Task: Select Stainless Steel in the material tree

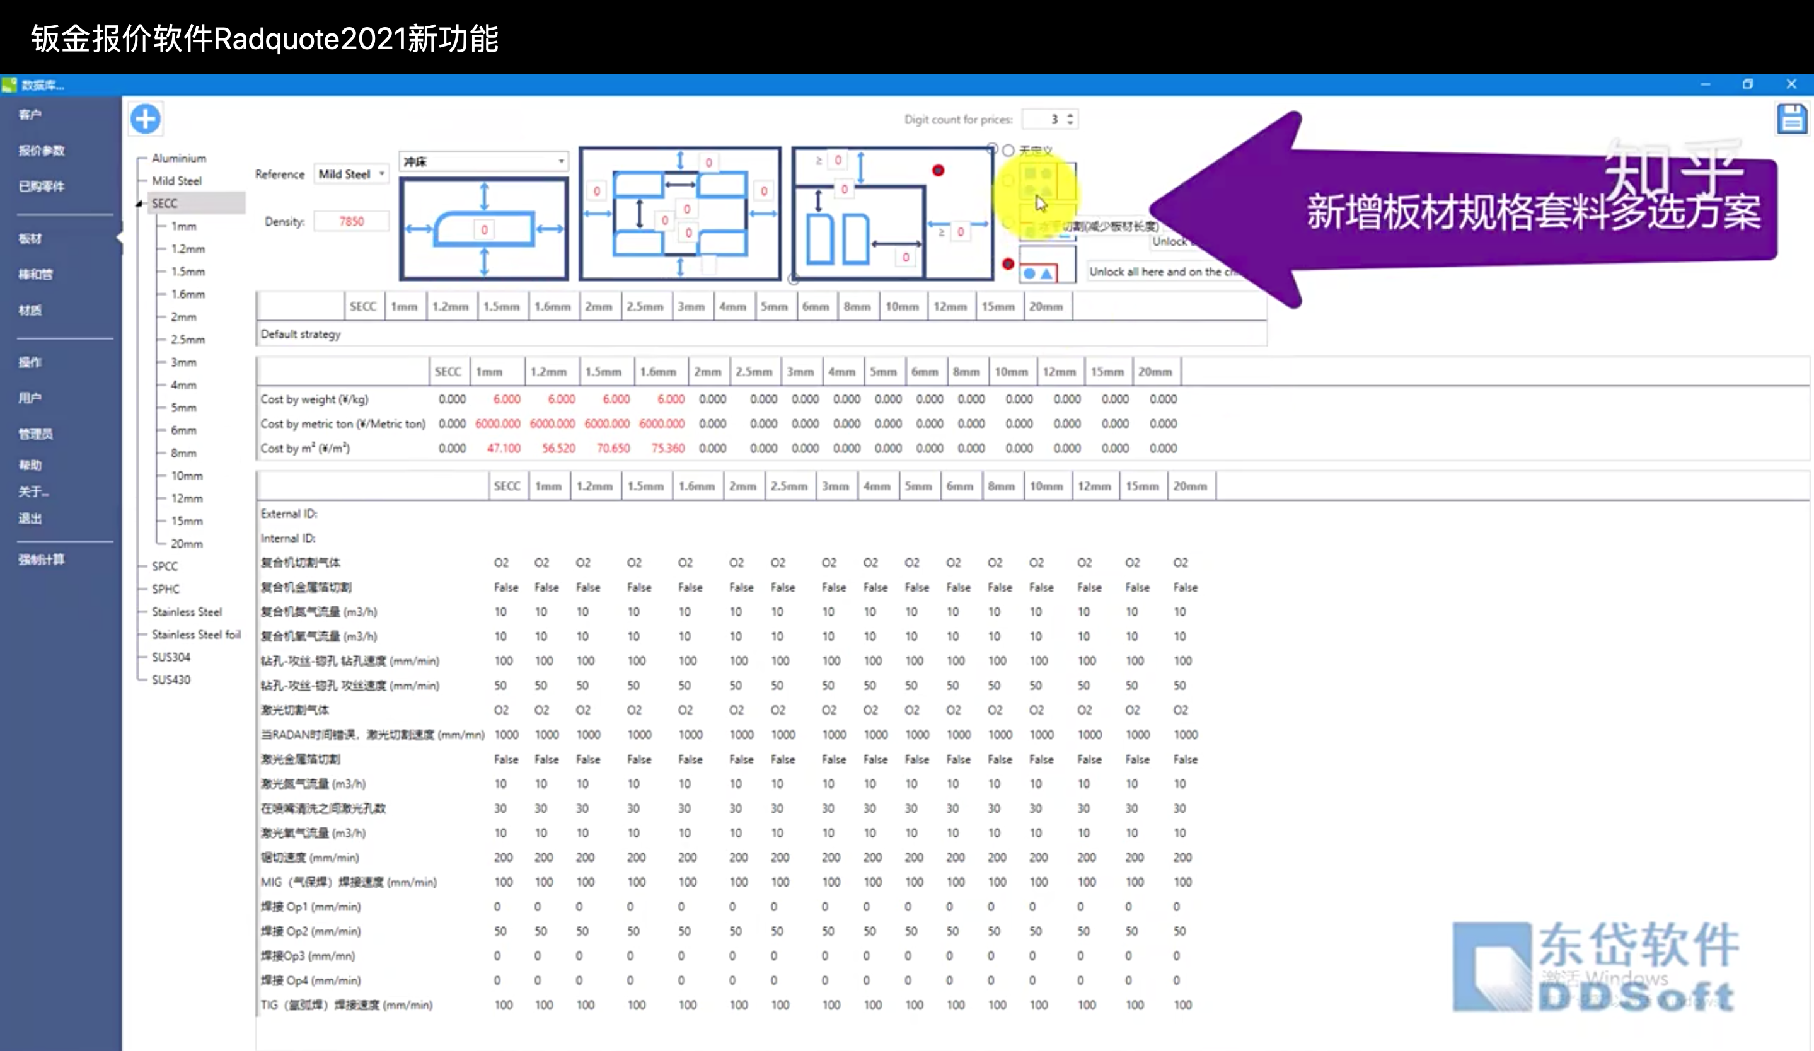Action: point(187,612)
